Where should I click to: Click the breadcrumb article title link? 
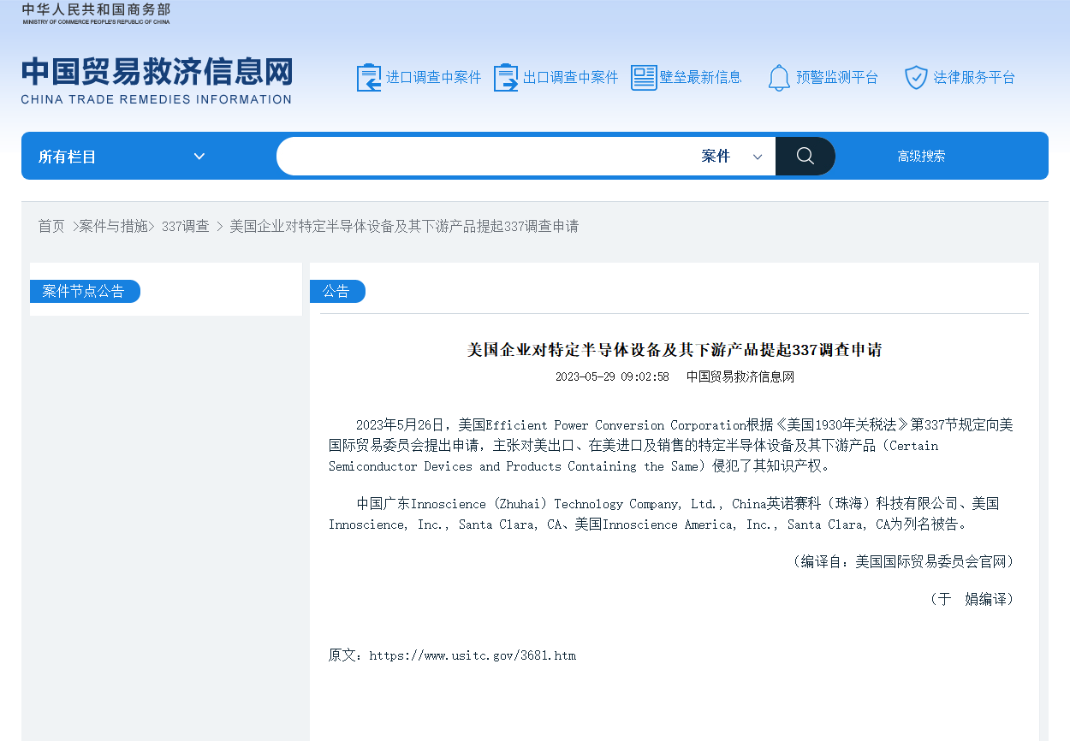click(x=404, y=227)
